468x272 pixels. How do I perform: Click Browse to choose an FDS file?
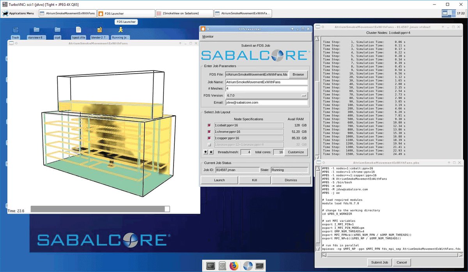[x=298, y=74]
